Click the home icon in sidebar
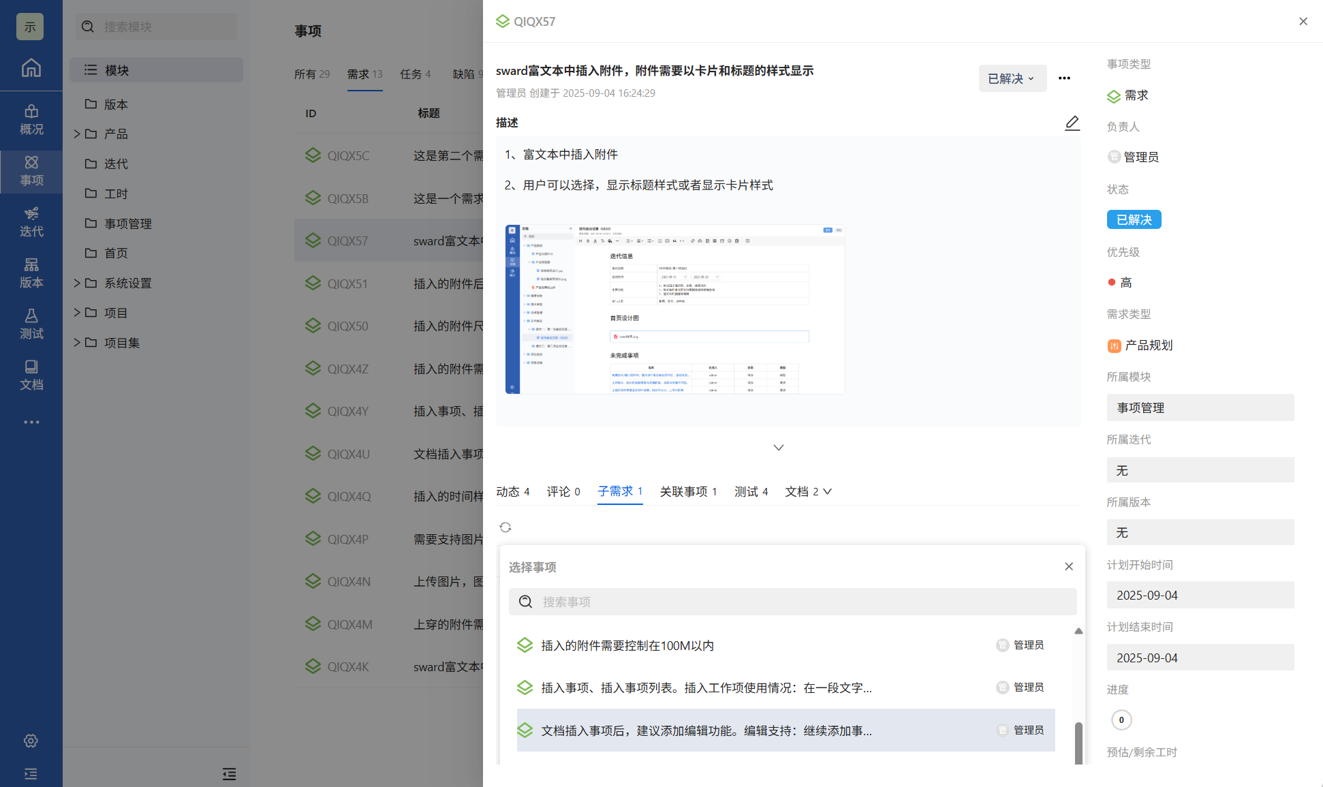This screenshot has width=1323, height=787. coord(31,67)
